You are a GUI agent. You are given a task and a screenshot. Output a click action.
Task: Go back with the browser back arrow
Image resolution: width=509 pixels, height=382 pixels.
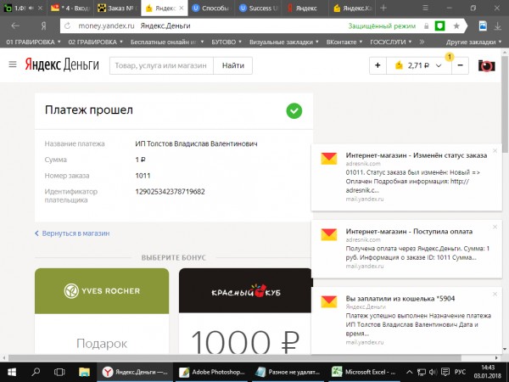coord(15,26)
